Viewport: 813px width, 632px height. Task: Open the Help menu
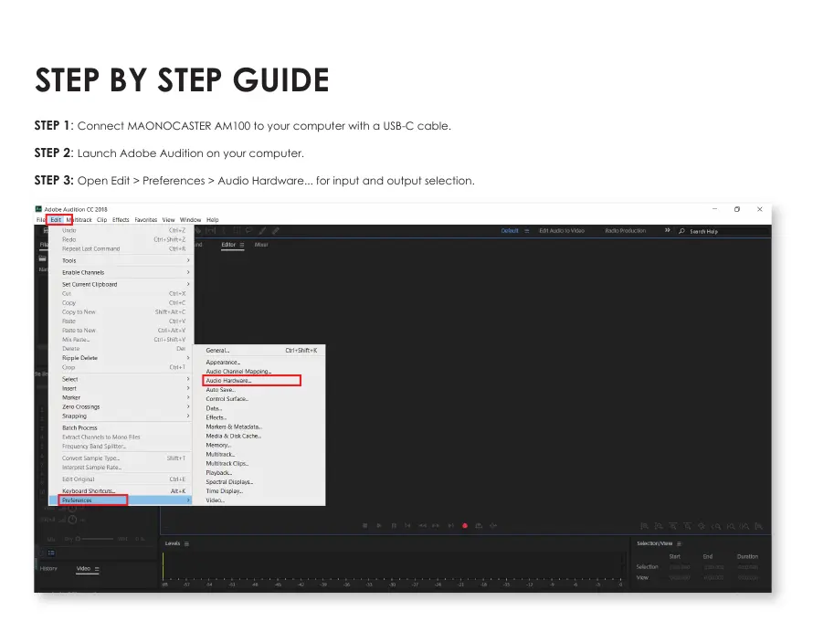213,220
